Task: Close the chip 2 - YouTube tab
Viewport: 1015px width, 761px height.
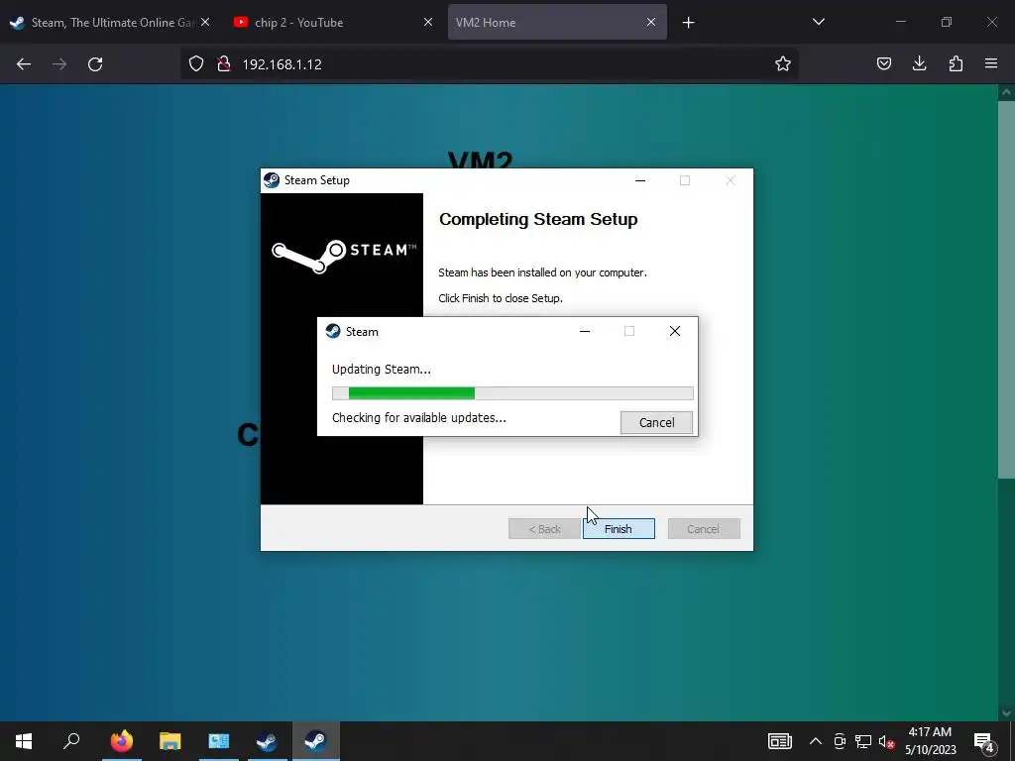Action: (x=428, y=22)
